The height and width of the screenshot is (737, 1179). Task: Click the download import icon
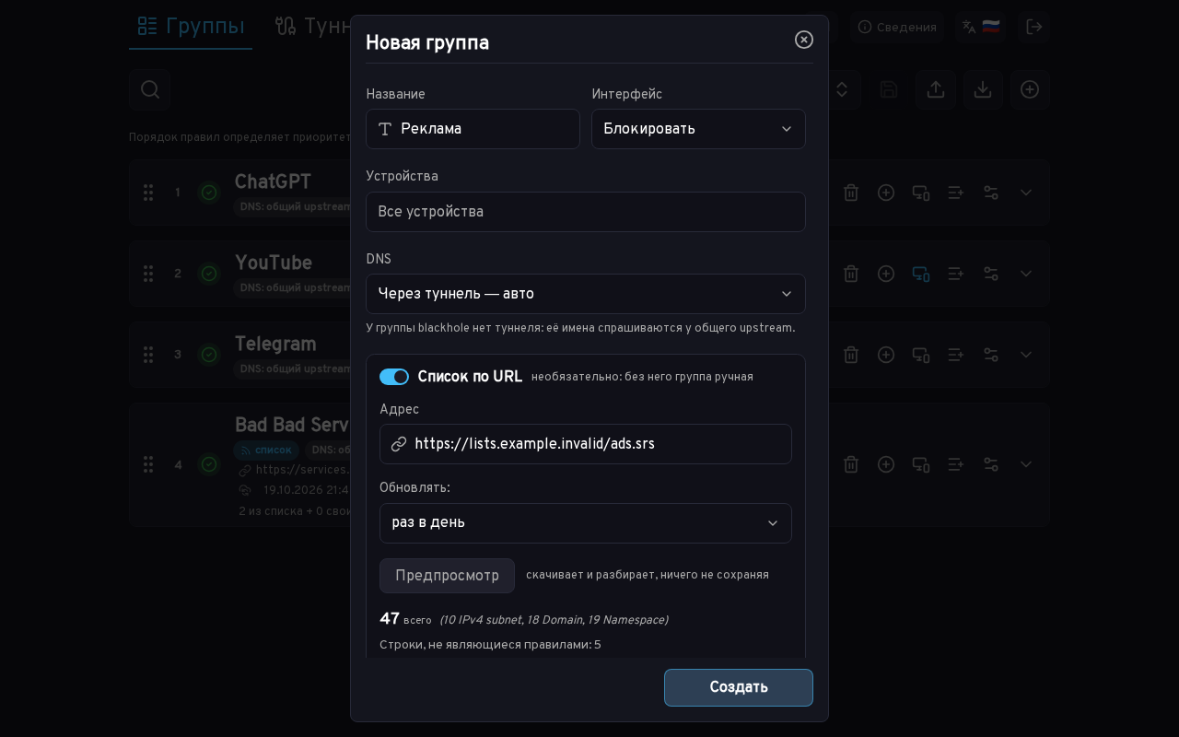(x=983, y=89)
